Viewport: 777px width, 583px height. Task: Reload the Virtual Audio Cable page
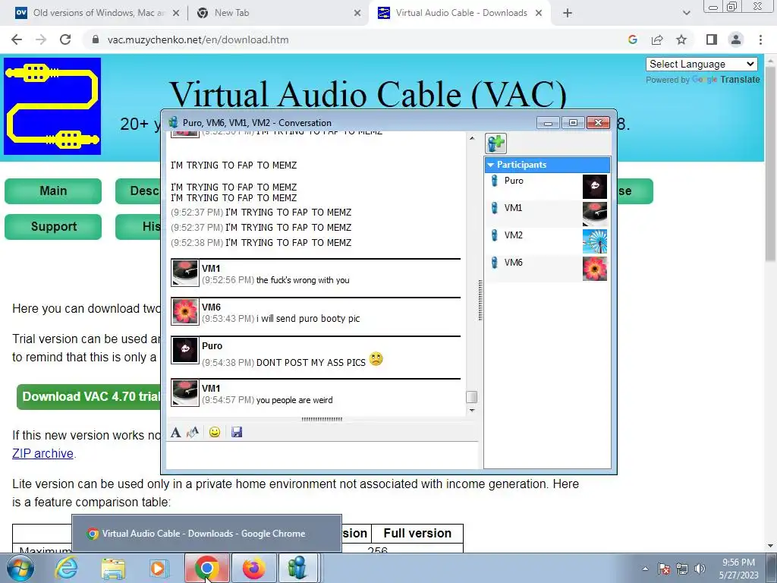point(65,39)
